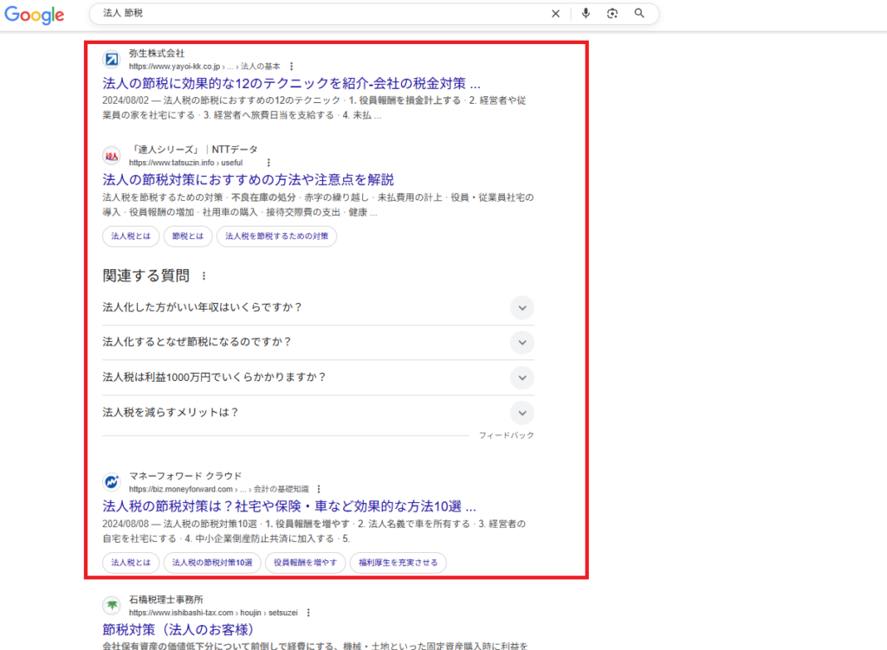Click the 法人税の節税対策10選 chip
The width and height of the screenshot is (887, 650).
(x=212, y=563)
